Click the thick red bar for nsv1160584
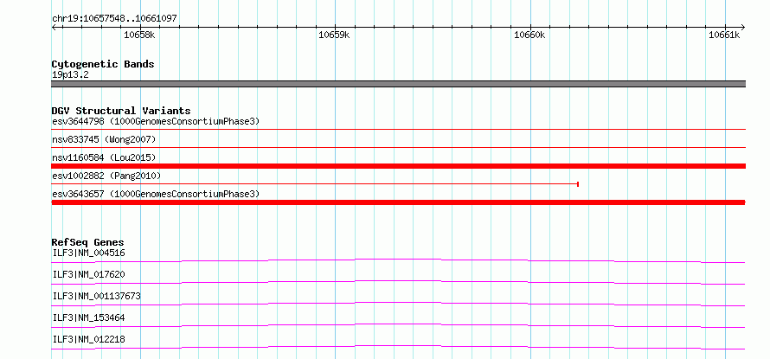The width and height of the screenshot is (770, 359). [398, 166]
